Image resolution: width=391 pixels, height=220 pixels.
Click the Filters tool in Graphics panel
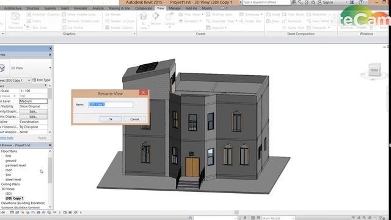tap(34, 21)
